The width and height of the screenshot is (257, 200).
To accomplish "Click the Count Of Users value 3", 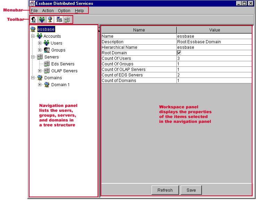I will coord(178,58).
